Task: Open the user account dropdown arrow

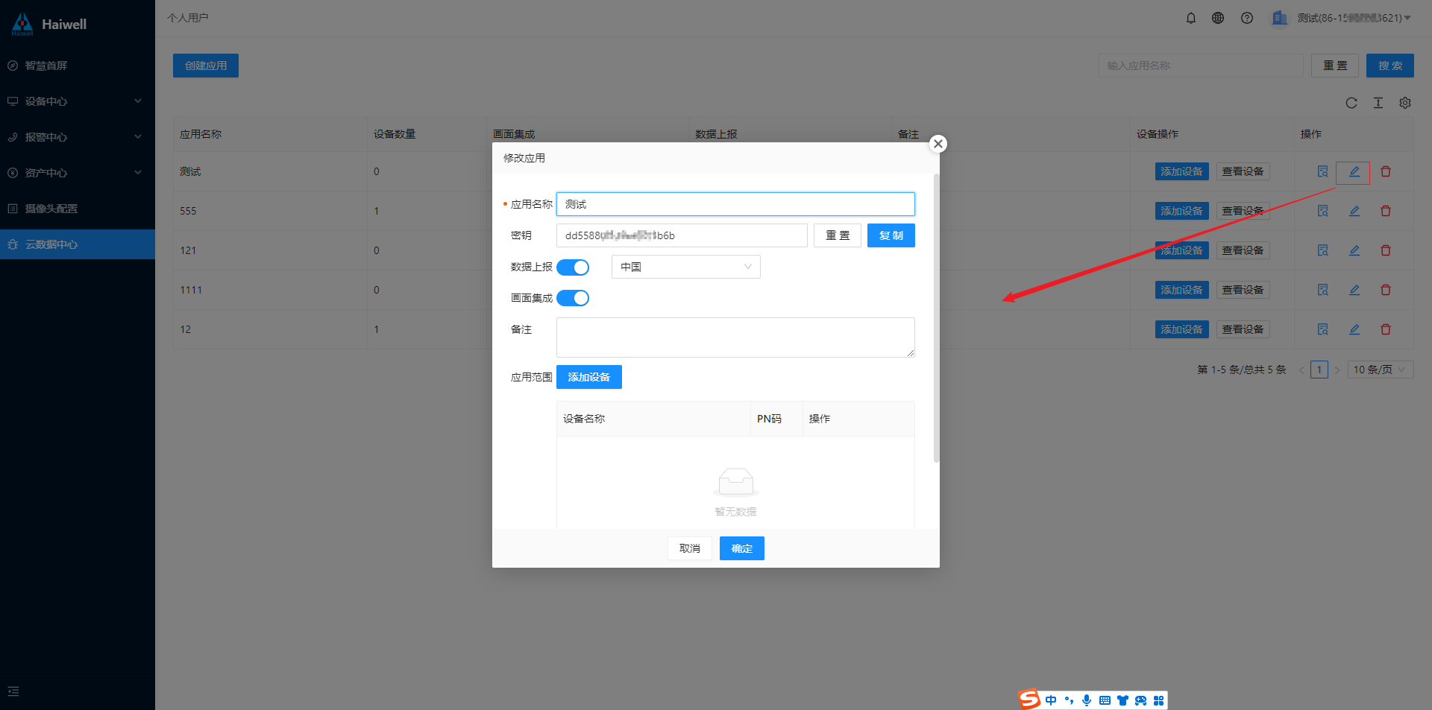Action: (1407, 18)
